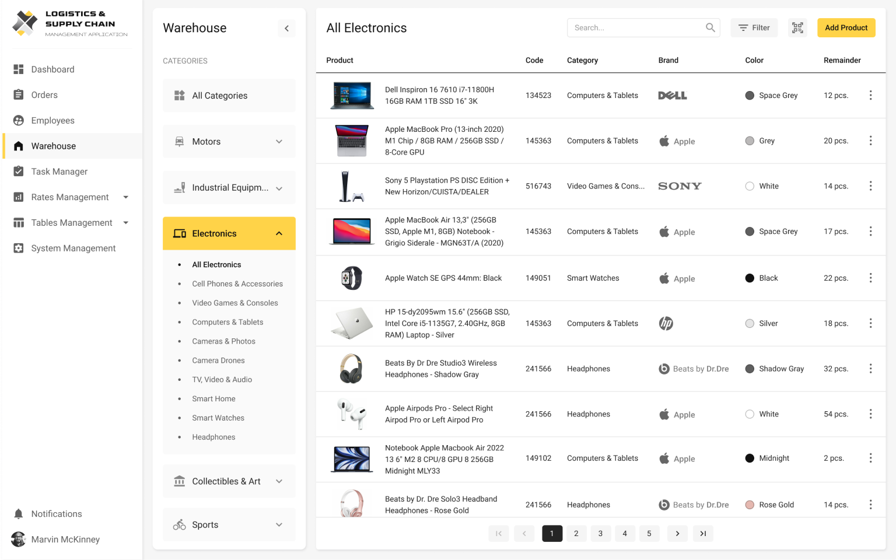Screen dimensions: 896x560
Task: Open options menu for Beats Studio3 row
Action: pos(870,369)
